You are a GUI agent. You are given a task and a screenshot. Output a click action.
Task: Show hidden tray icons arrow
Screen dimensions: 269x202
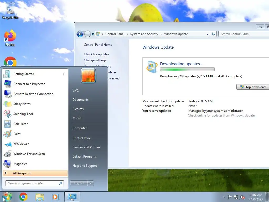223,197
